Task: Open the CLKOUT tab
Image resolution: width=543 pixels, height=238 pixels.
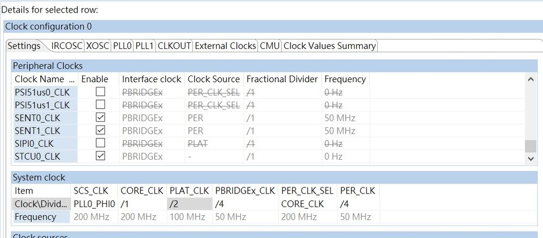Action: (x=174, y=46)
